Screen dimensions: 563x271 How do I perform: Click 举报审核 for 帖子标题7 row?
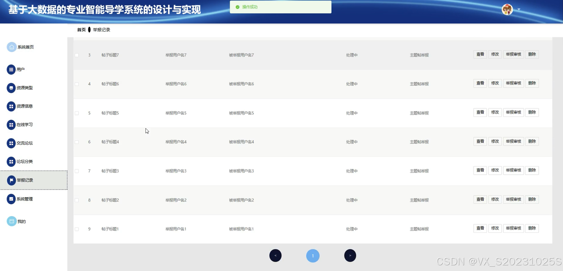(513, 54)
